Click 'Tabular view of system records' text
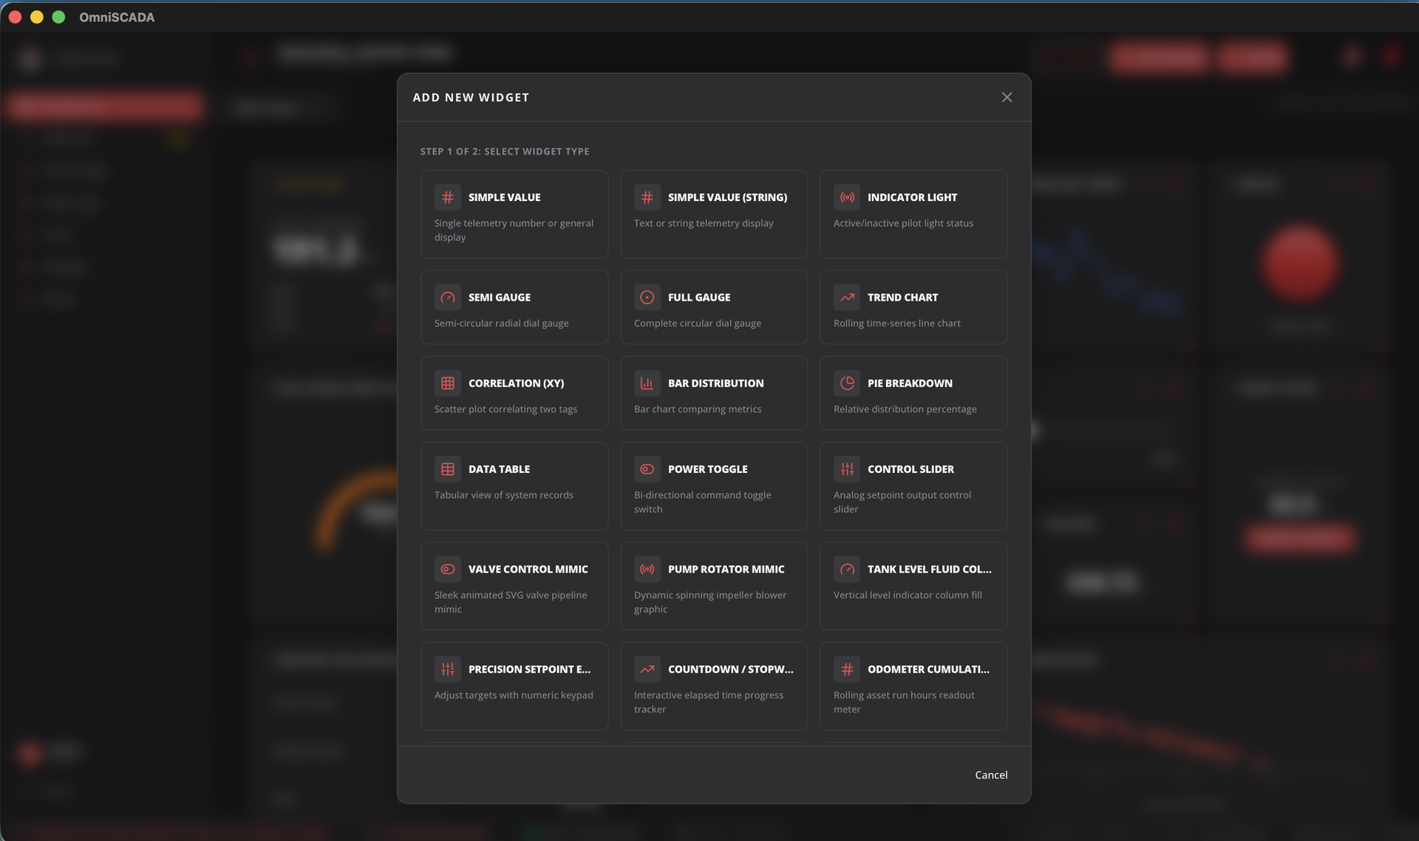This screenshot has height=841, width=1419. click(504, 494)
